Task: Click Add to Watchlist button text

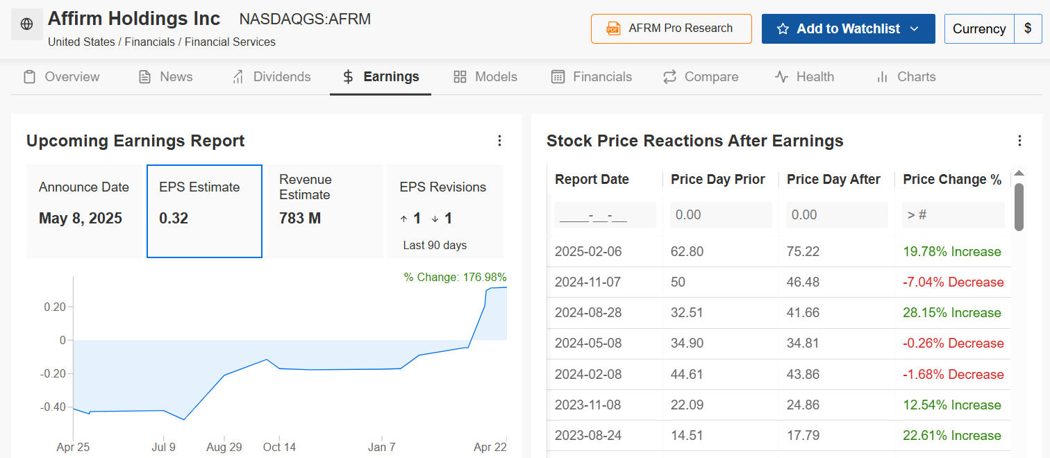Action: coord(848,29)
